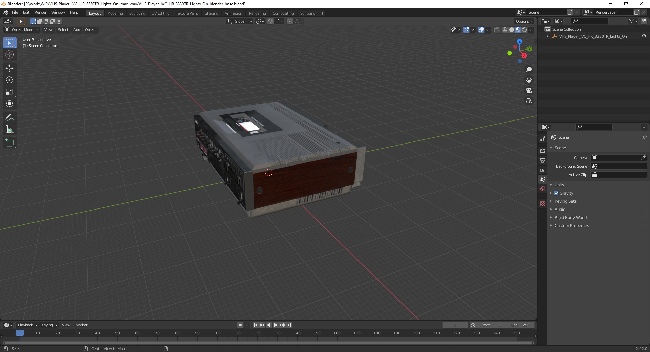Click the End frame field
Image resolution: width=650 pixels, height=352 pixels.
click(520, 325)
